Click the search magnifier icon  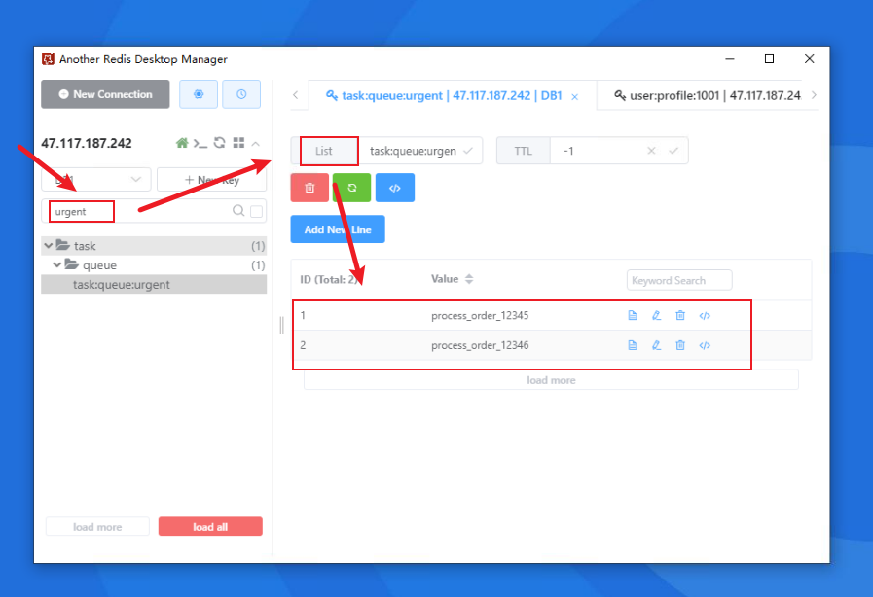(238, 211)
